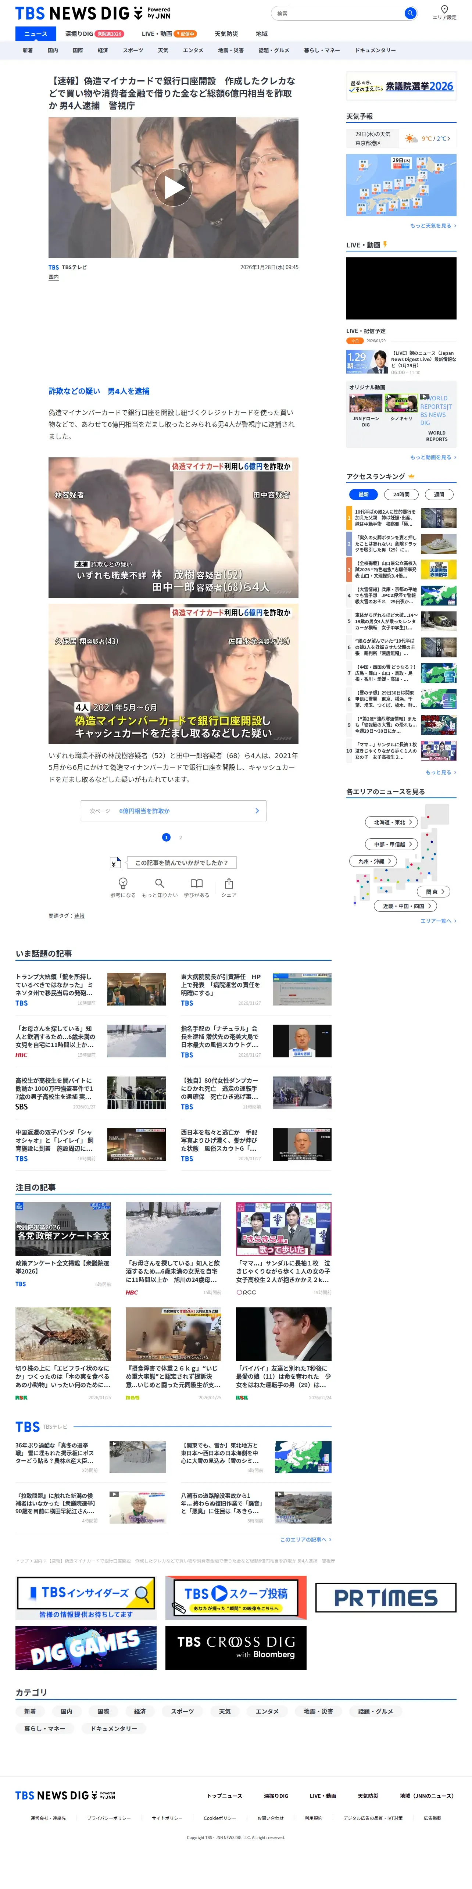Open the PR TIMES banner
Image resolution: width=472 pixels, height=1889 pixels.
coord(386,1598)
